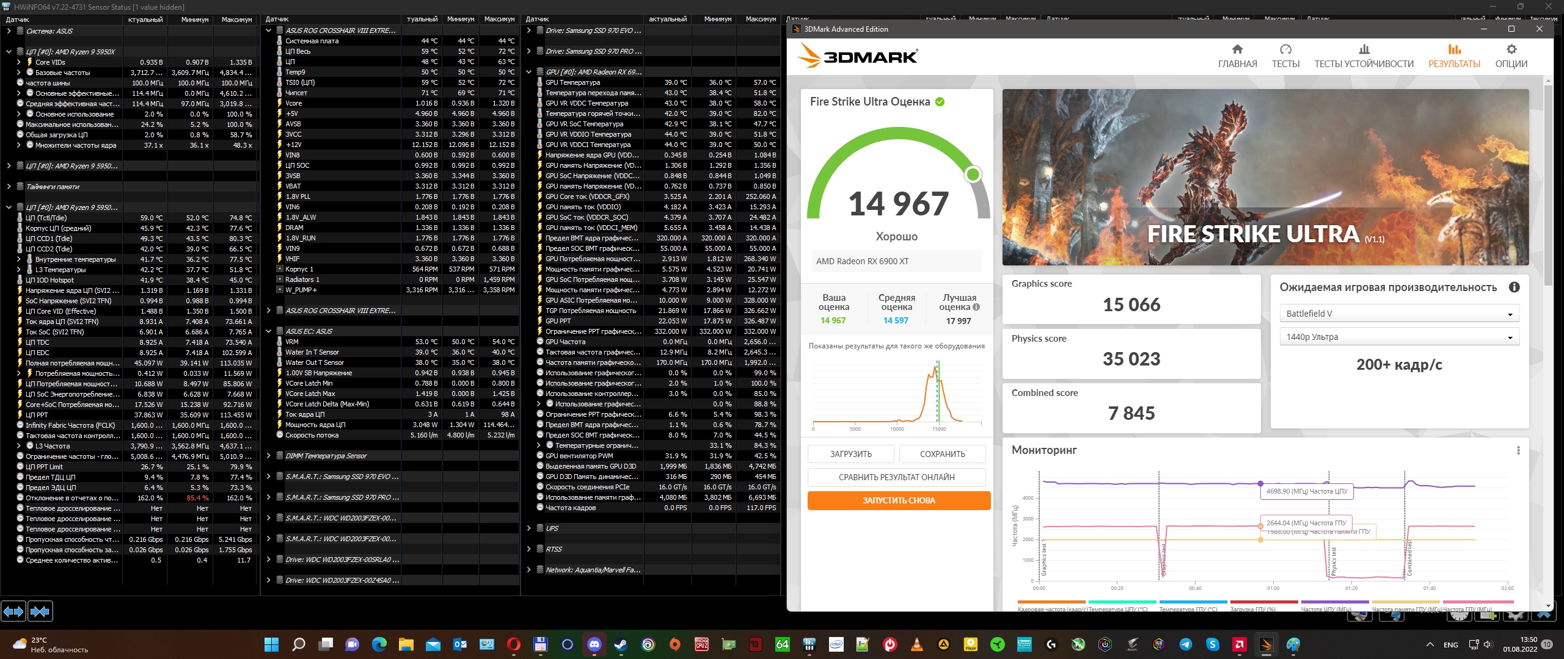
Task: Open the Battlefield V game dropdown
Action: click(1398, 314)
